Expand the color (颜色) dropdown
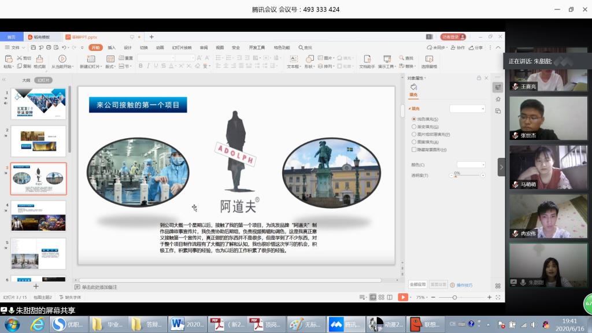This screenshot has height=333, width=592. (471, 165)
